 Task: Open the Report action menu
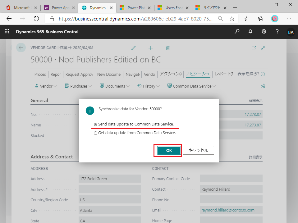(x=56, y=74)
